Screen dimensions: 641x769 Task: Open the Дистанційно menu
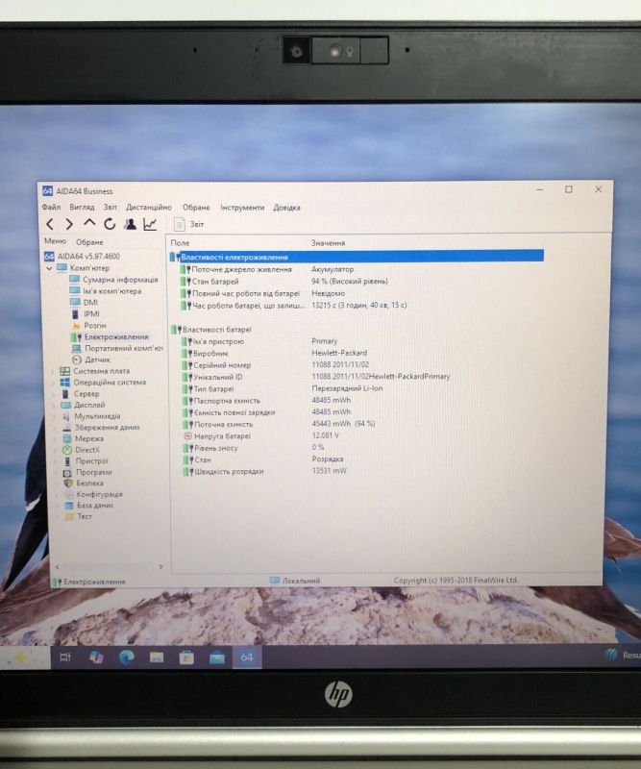point(149,207)
